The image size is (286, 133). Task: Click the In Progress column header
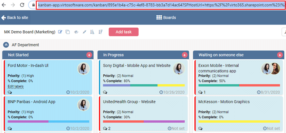click(x=143, y=55)
